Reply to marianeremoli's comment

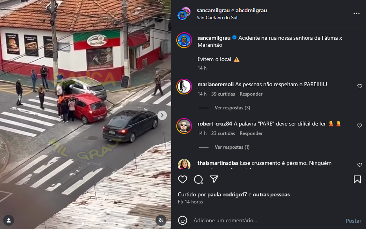click(x=251, y=94)
